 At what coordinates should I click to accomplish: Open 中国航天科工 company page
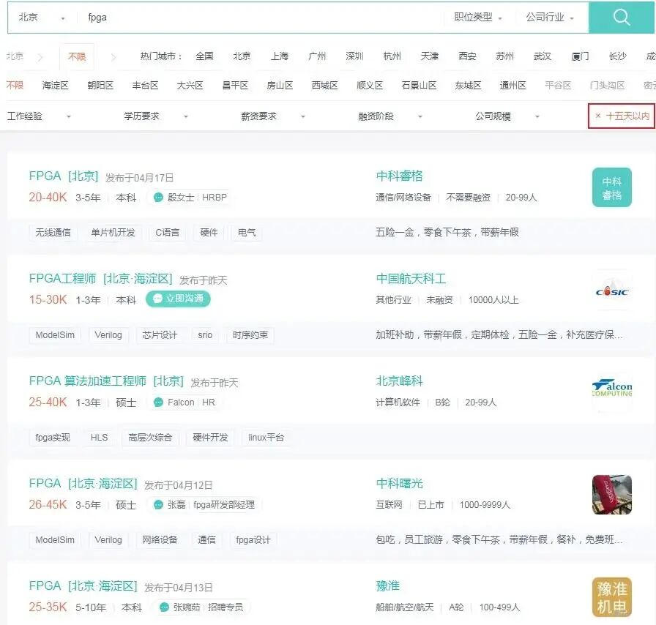click(x=411, y=279)
